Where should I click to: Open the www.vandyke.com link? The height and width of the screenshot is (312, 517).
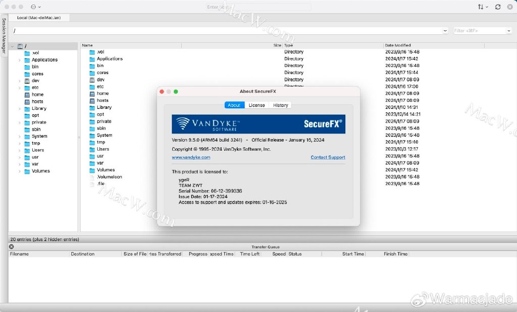pos(191,157)
